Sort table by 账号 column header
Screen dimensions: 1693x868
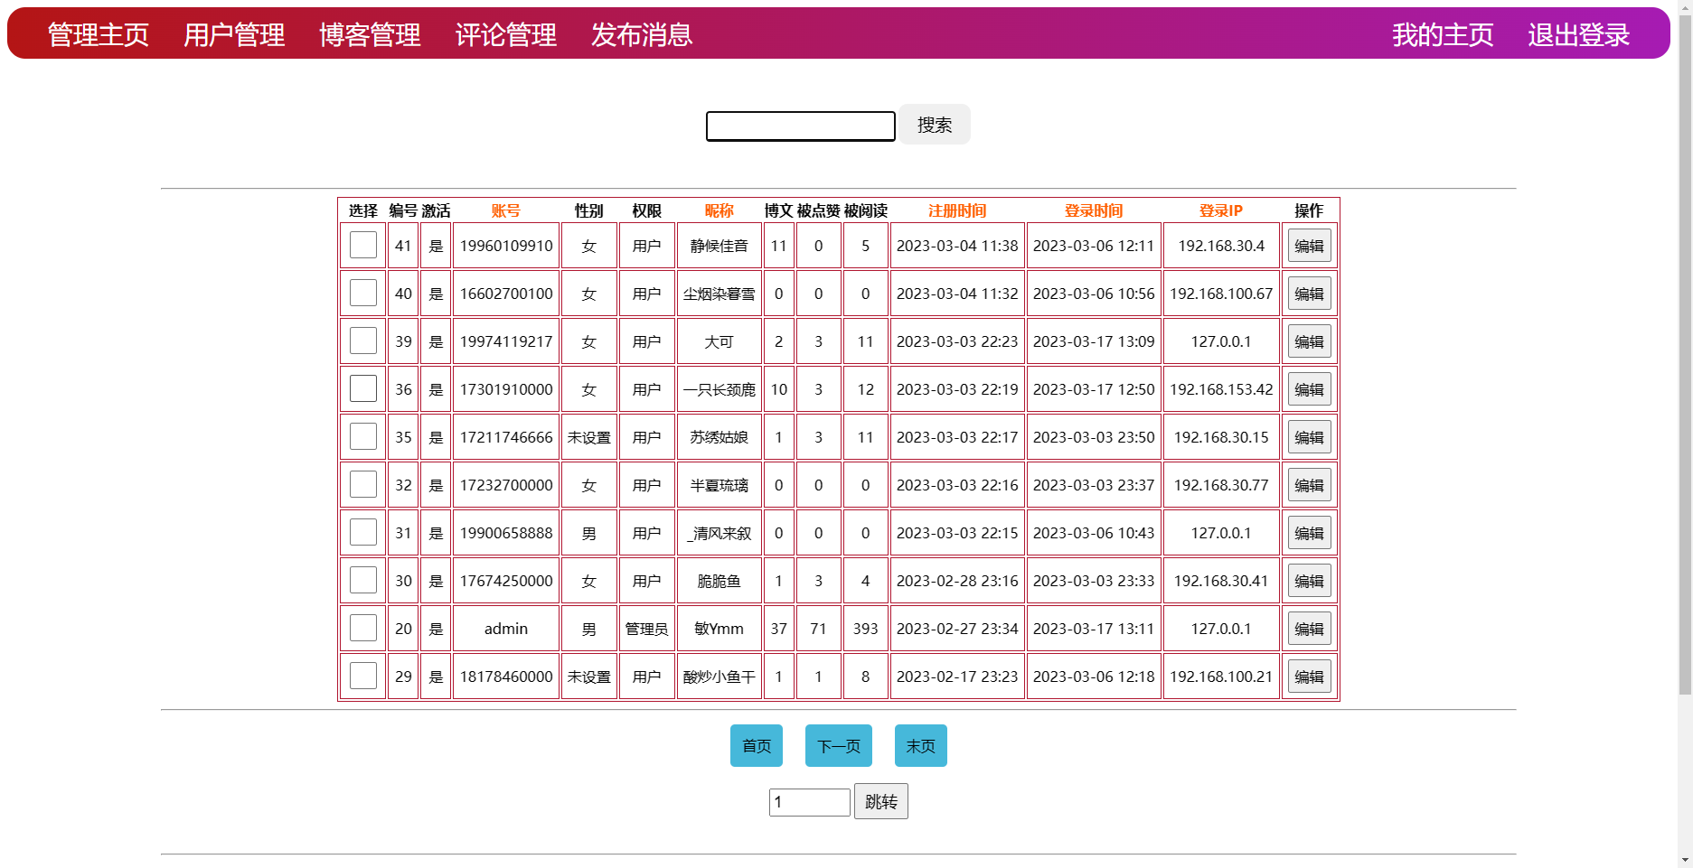pyautogui.click(x=506, y=210)
